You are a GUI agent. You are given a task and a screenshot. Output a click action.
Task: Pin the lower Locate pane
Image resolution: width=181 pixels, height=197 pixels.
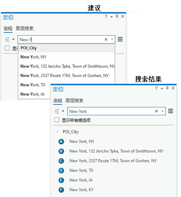[167, 88]
